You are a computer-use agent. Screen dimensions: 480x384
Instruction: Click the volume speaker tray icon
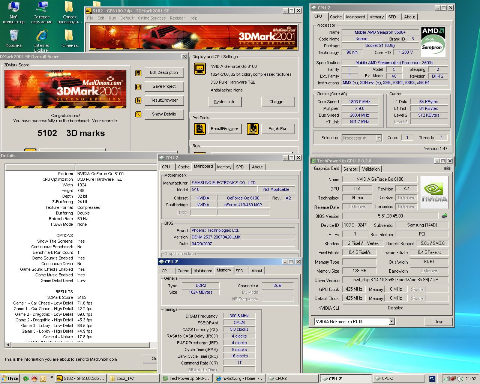(460, 379)
